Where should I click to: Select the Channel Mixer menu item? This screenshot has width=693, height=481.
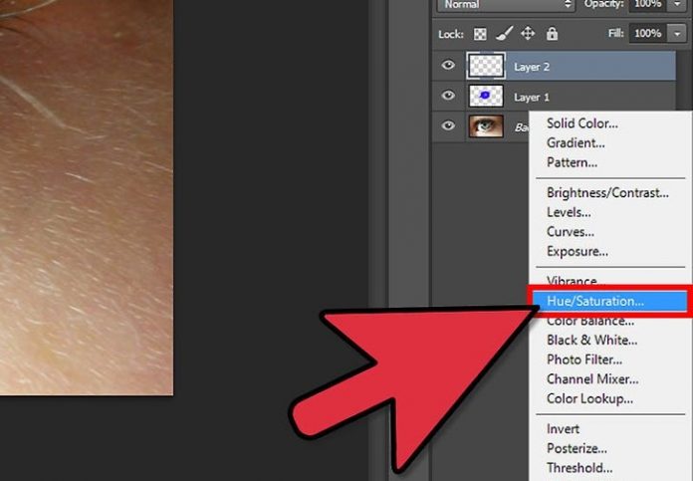pos(592,379)
